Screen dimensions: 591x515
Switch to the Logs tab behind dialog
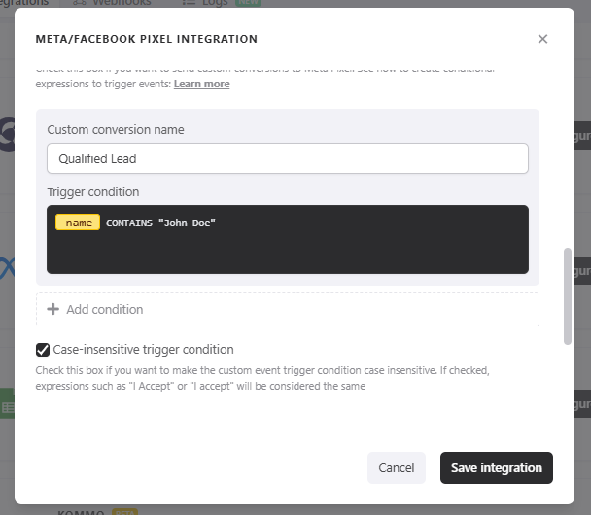[213, 3]
